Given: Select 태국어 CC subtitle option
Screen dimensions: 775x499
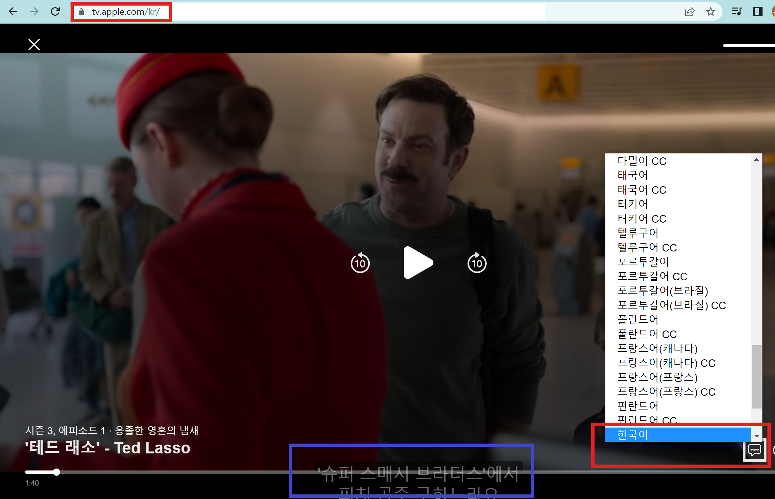Looking at the screenshot, I should click(678, 190).
